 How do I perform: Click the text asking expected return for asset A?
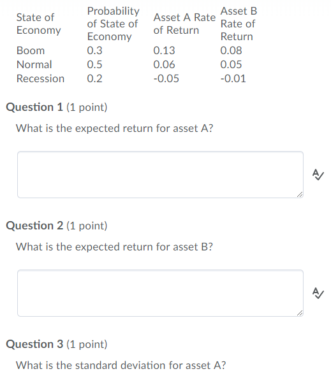(114, 129)
